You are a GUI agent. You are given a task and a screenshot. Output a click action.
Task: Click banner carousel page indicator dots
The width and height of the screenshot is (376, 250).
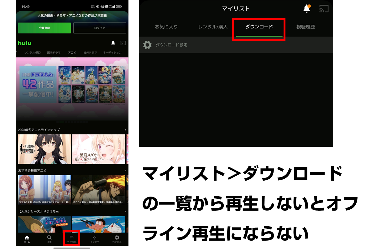pos(72,122)
